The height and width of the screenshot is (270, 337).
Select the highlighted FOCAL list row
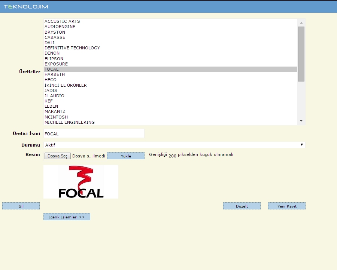(x=170, y=69)
